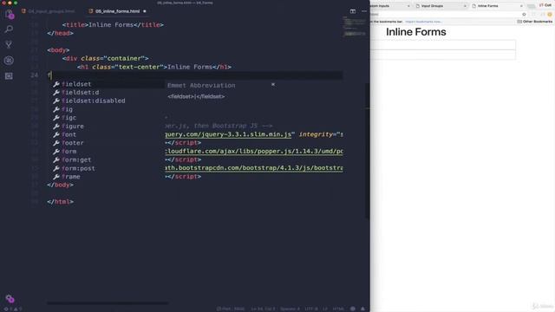This screenshot has width=555, height=312.
Task: Click the jquery-3.3.1.slim.min.js script link
Action: point(228,134)
